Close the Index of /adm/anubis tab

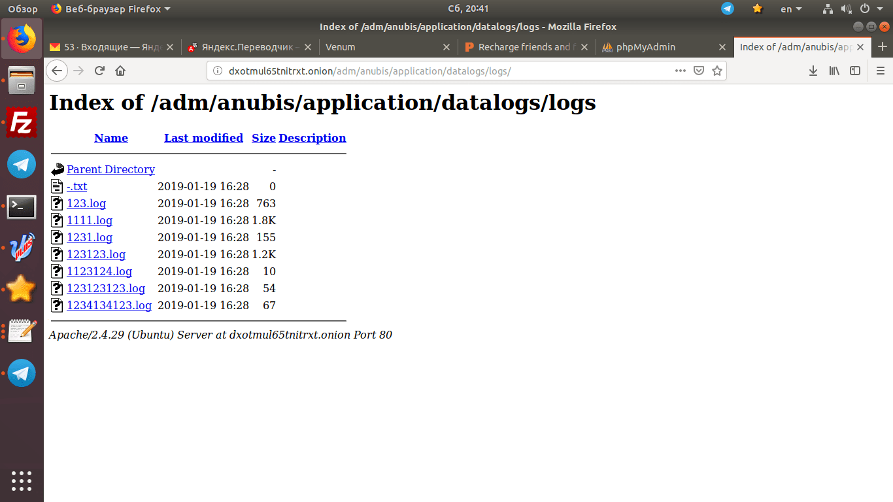(x=860, y=47)
